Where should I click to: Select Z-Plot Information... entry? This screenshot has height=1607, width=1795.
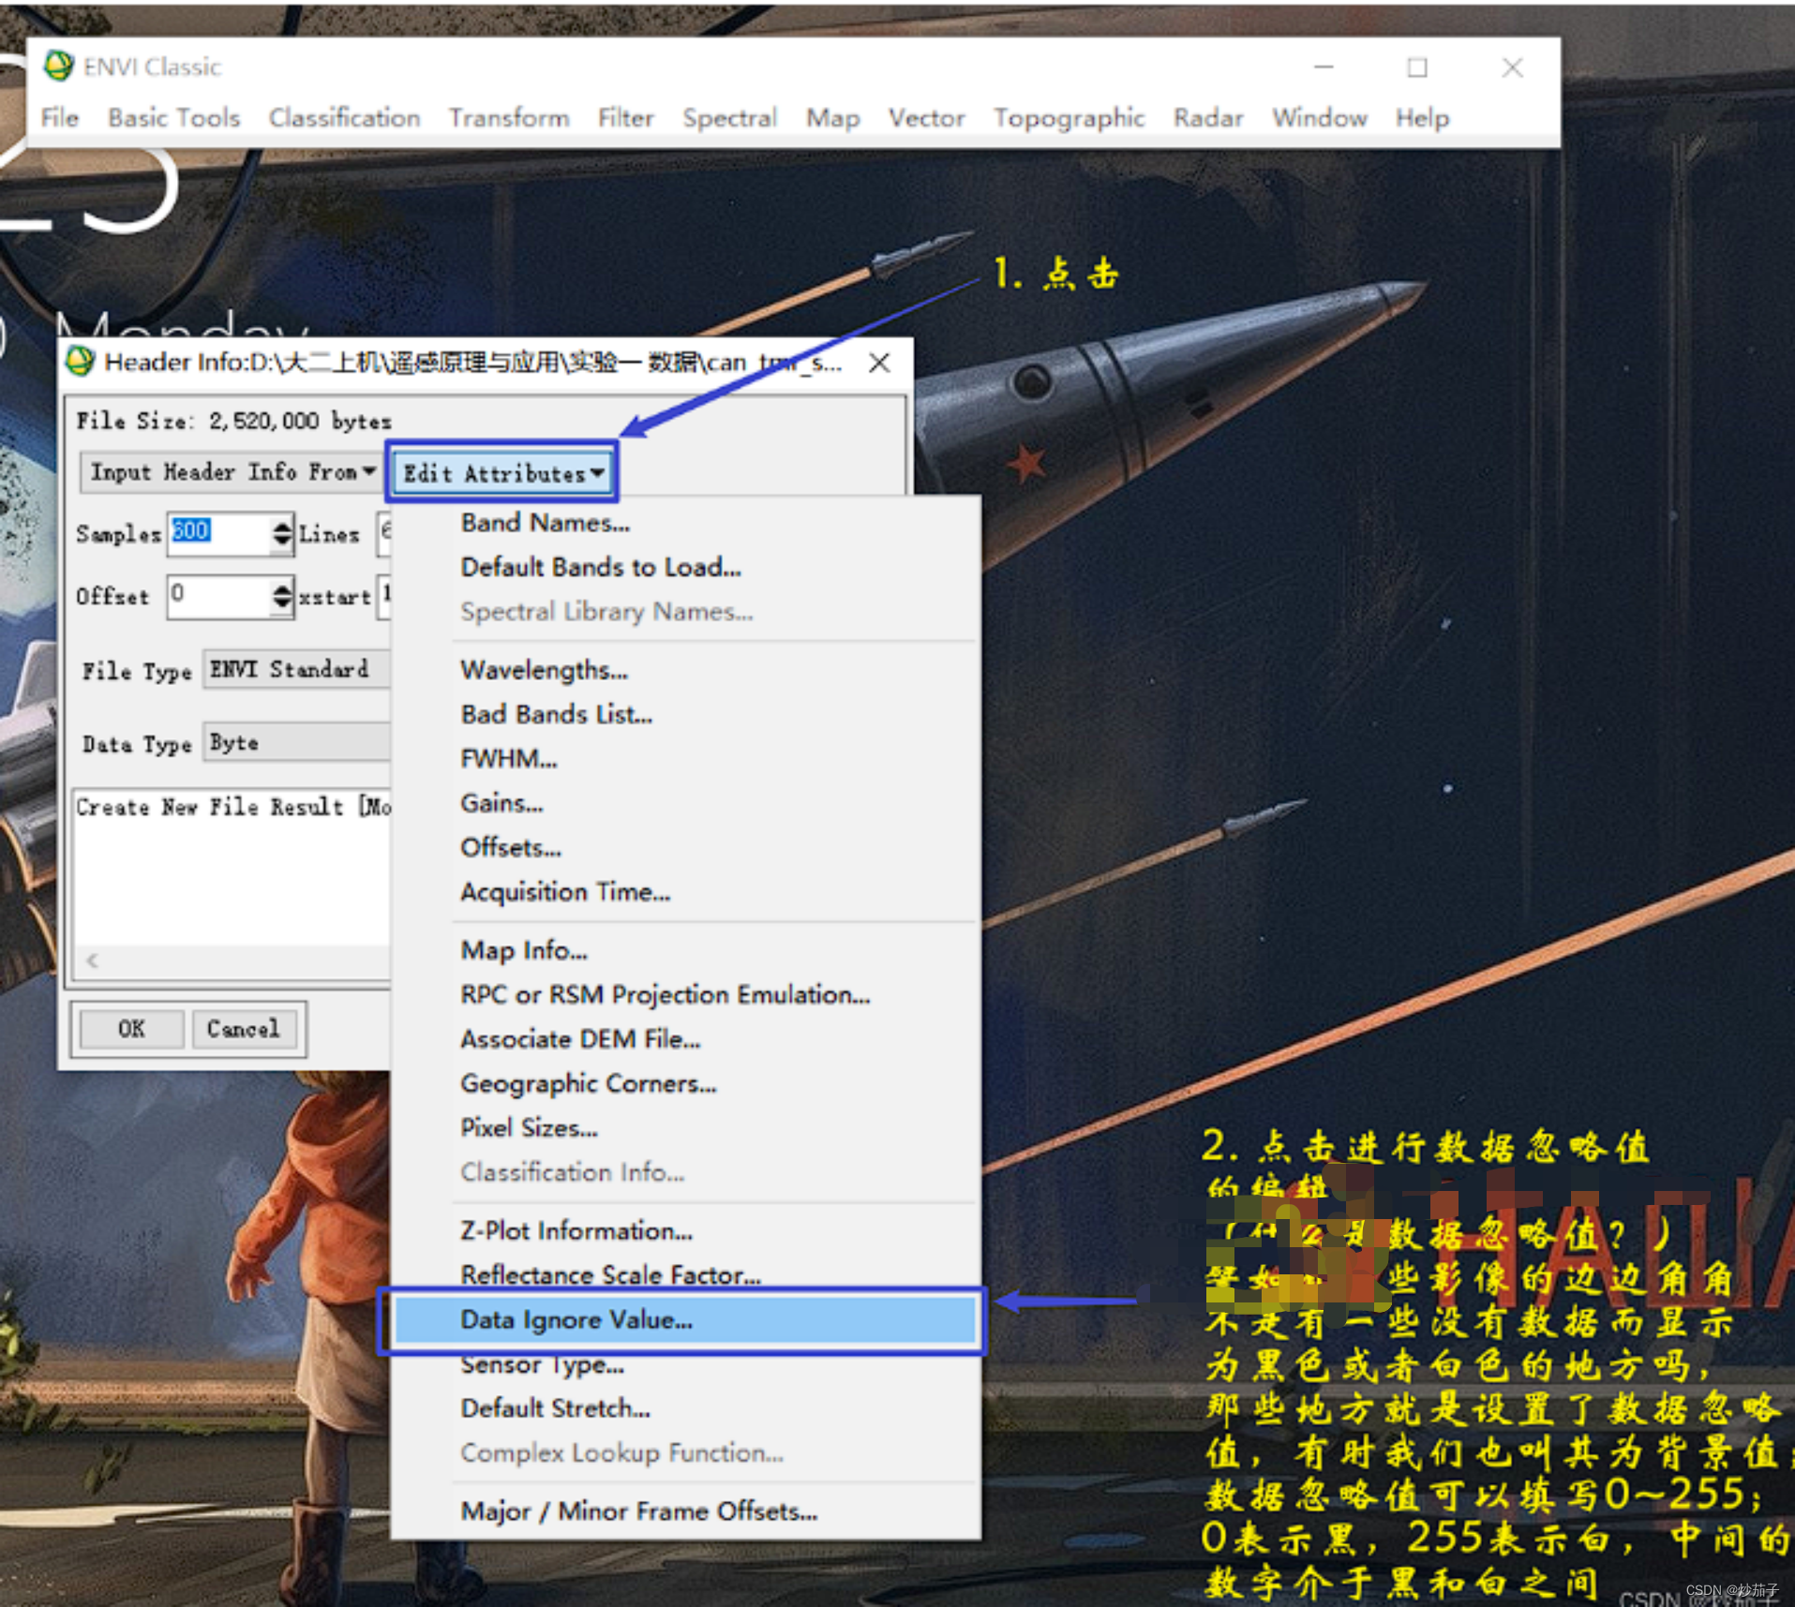[x=576, y=1230]
